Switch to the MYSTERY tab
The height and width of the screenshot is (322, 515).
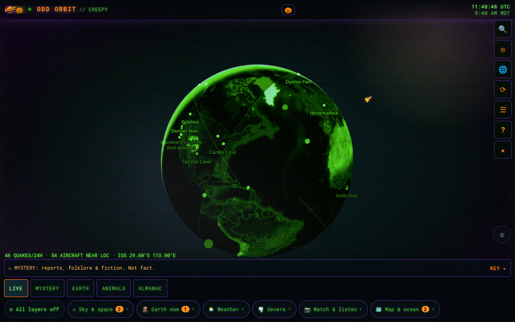pyautogui.click(x=47, y=288)
